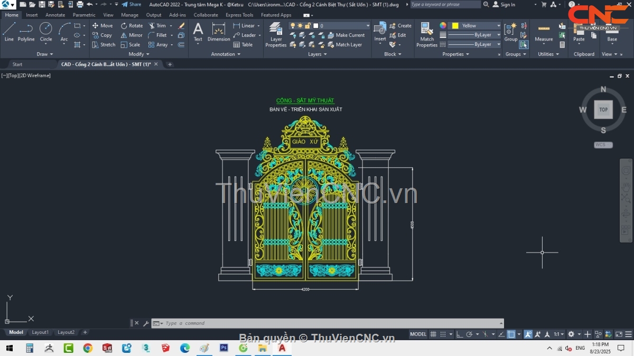
Task: Open the Yellow object color dropdown
Action: click(498, 26)
